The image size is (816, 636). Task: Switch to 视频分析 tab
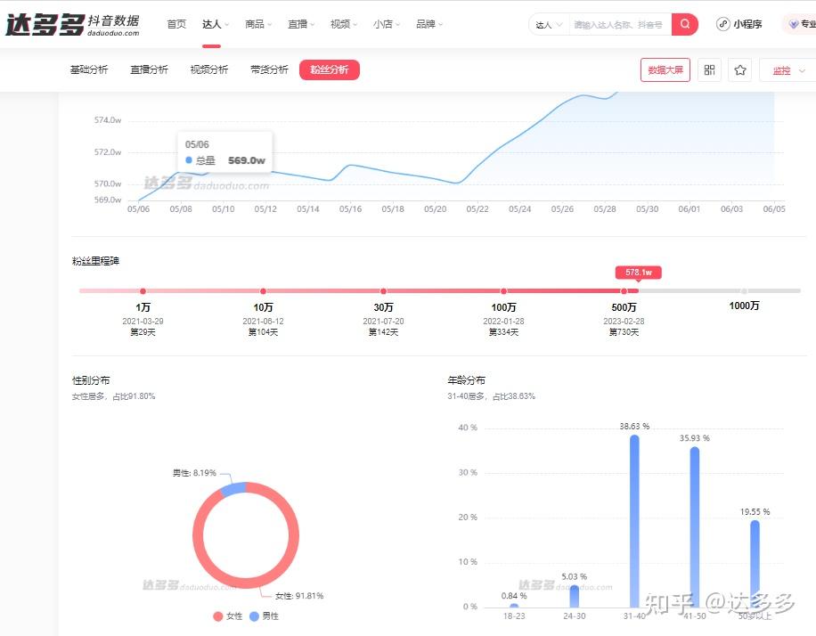point(209,69)
